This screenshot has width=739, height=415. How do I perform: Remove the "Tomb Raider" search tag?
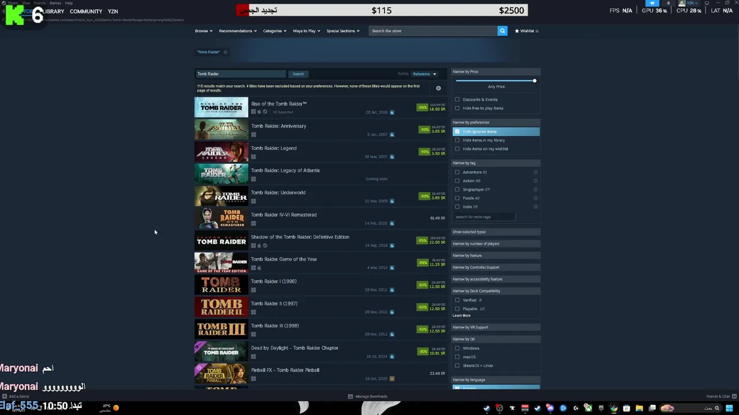click(x=225, y=52)
